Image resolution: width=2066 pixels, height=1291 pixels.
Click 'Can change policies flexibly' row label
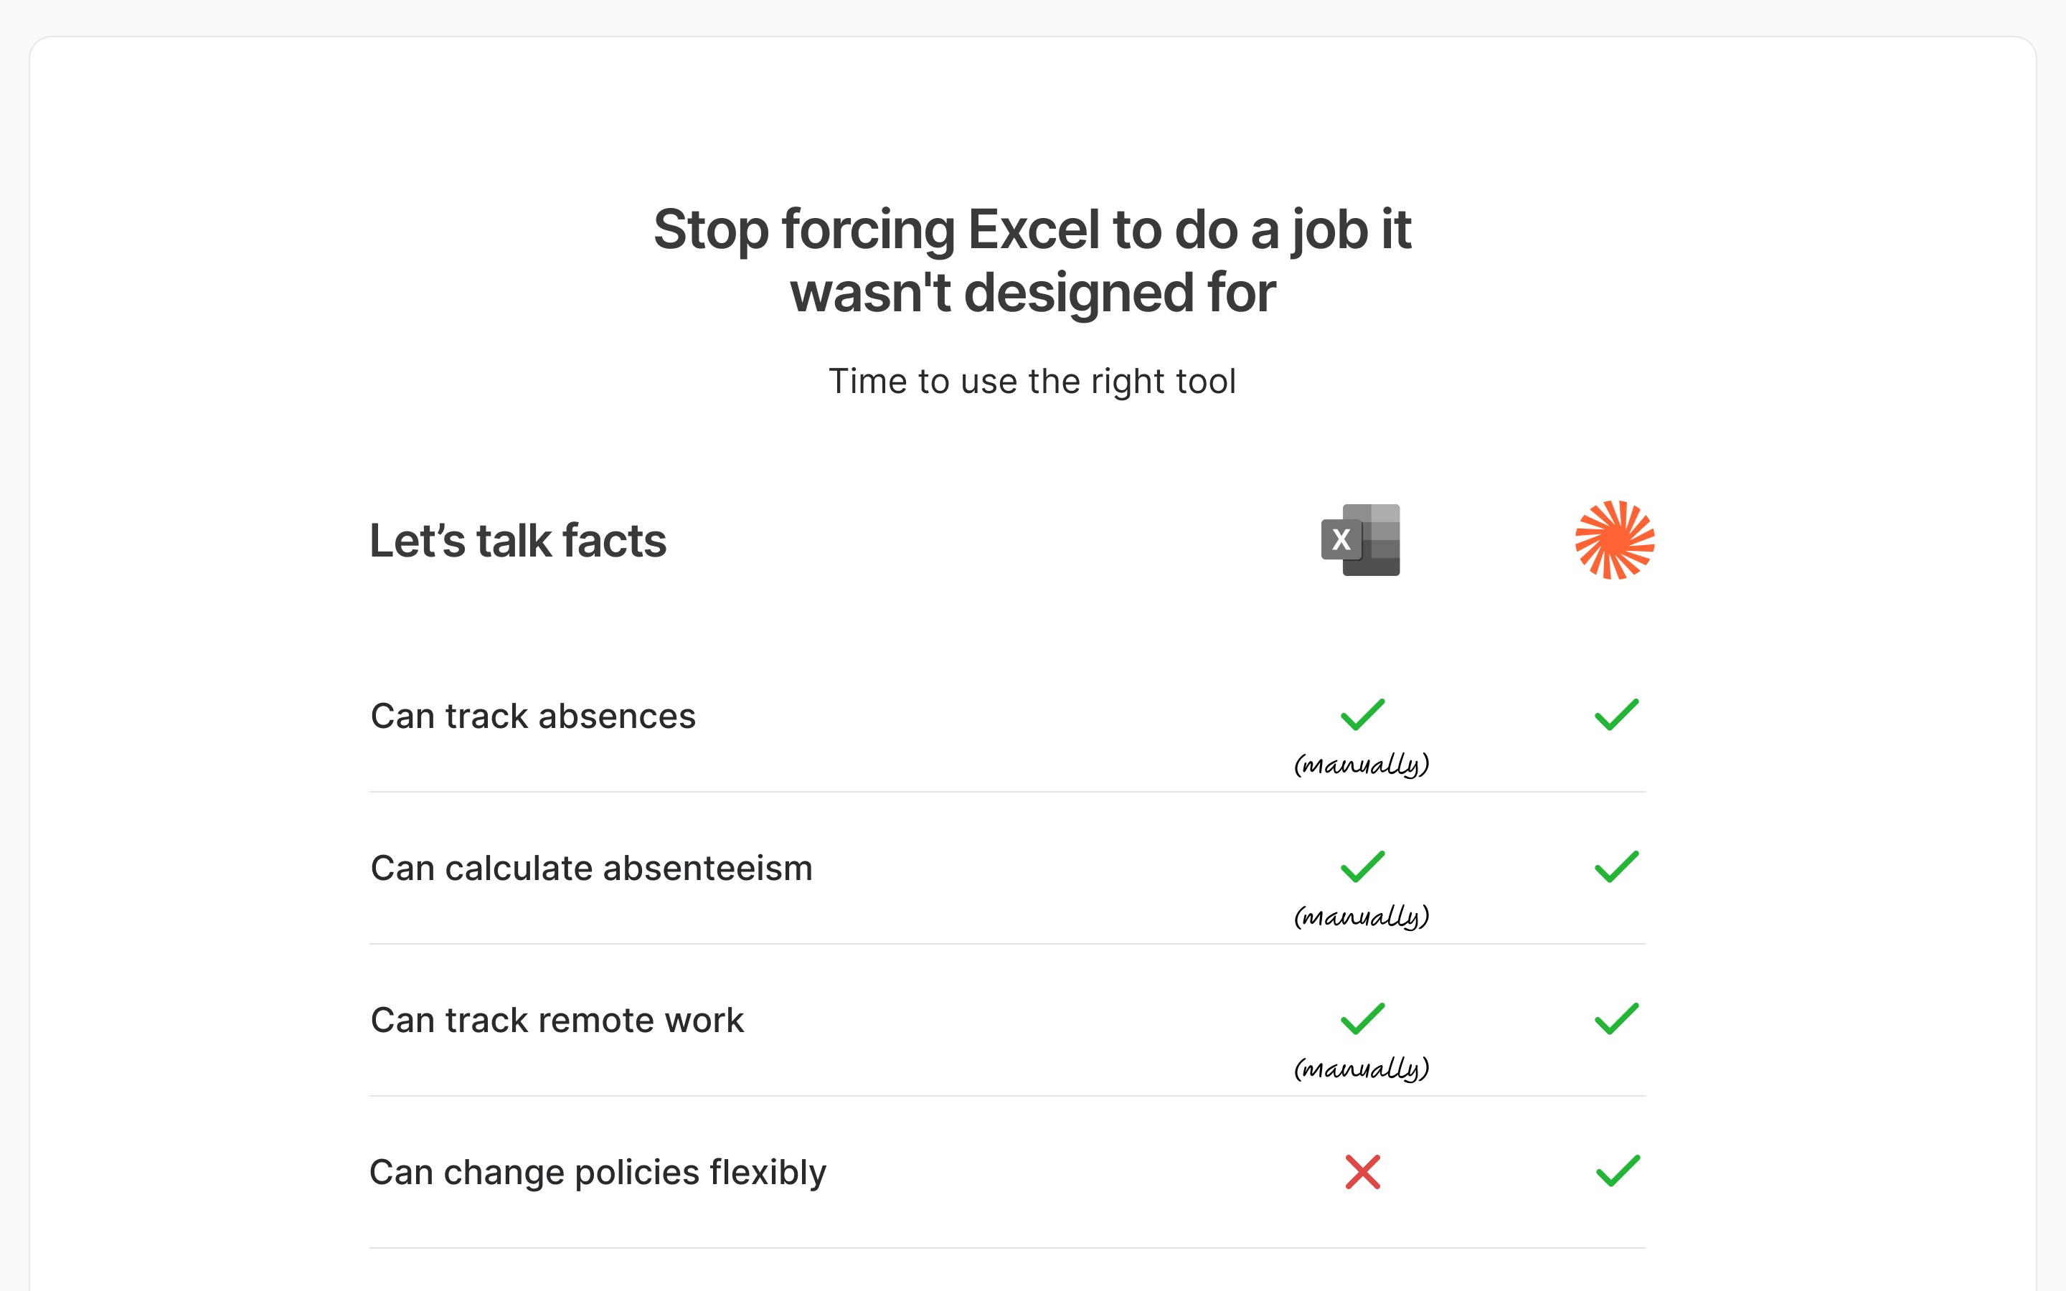point(598,1173)
